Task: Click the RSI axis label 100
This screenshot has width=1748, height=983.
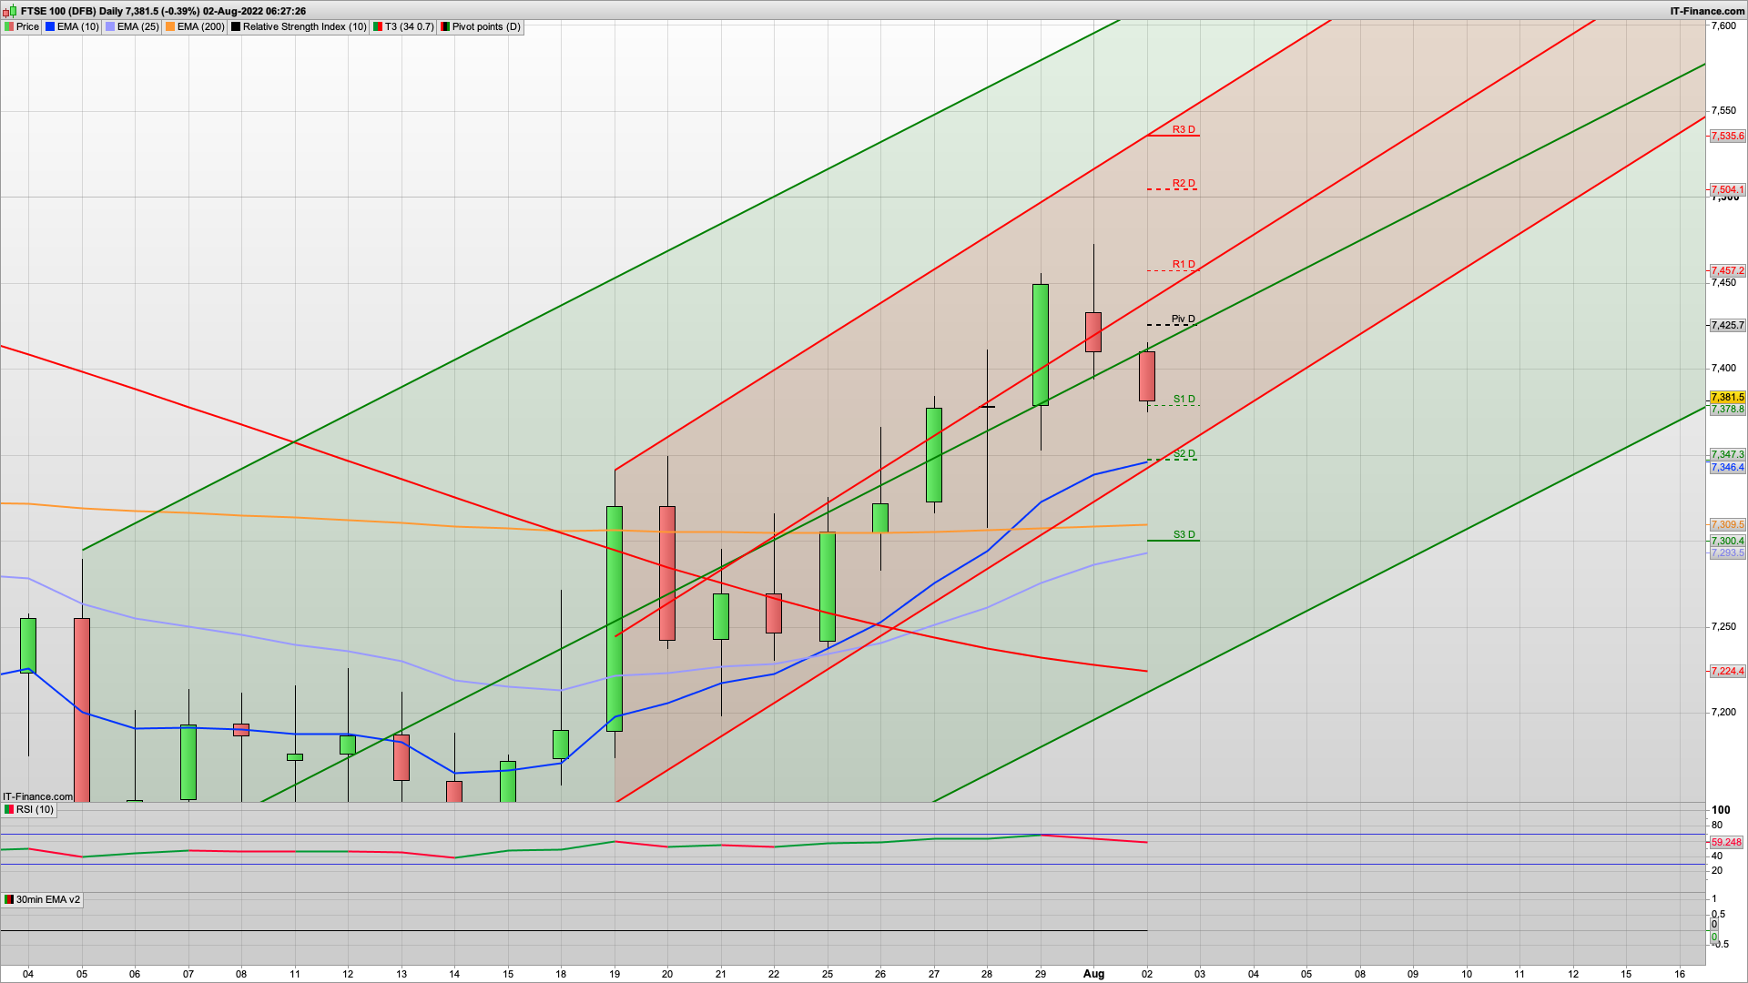Action: [x=1721, y=809]
